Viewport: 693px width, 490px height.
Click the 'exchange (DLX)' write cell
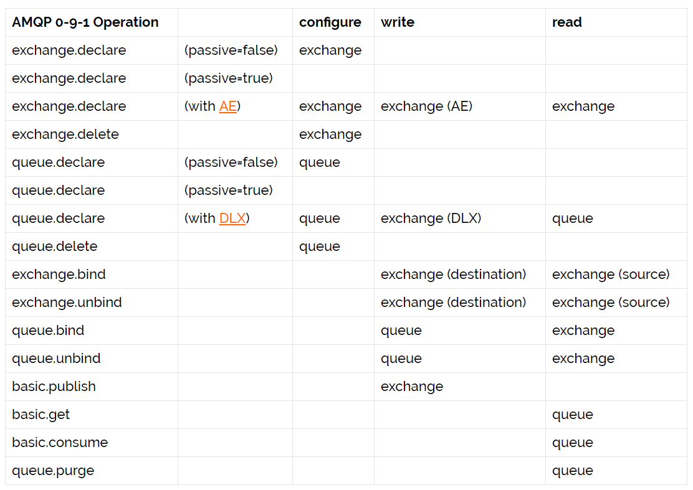coord(431,219)
